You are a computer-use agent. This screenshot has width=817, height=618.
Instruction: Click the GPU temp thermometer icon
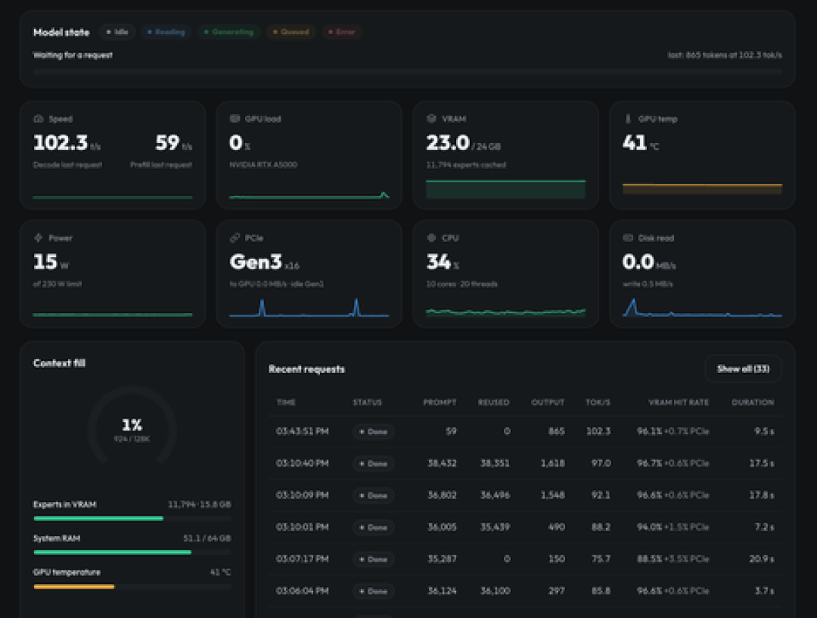click(x=628, y=119)
